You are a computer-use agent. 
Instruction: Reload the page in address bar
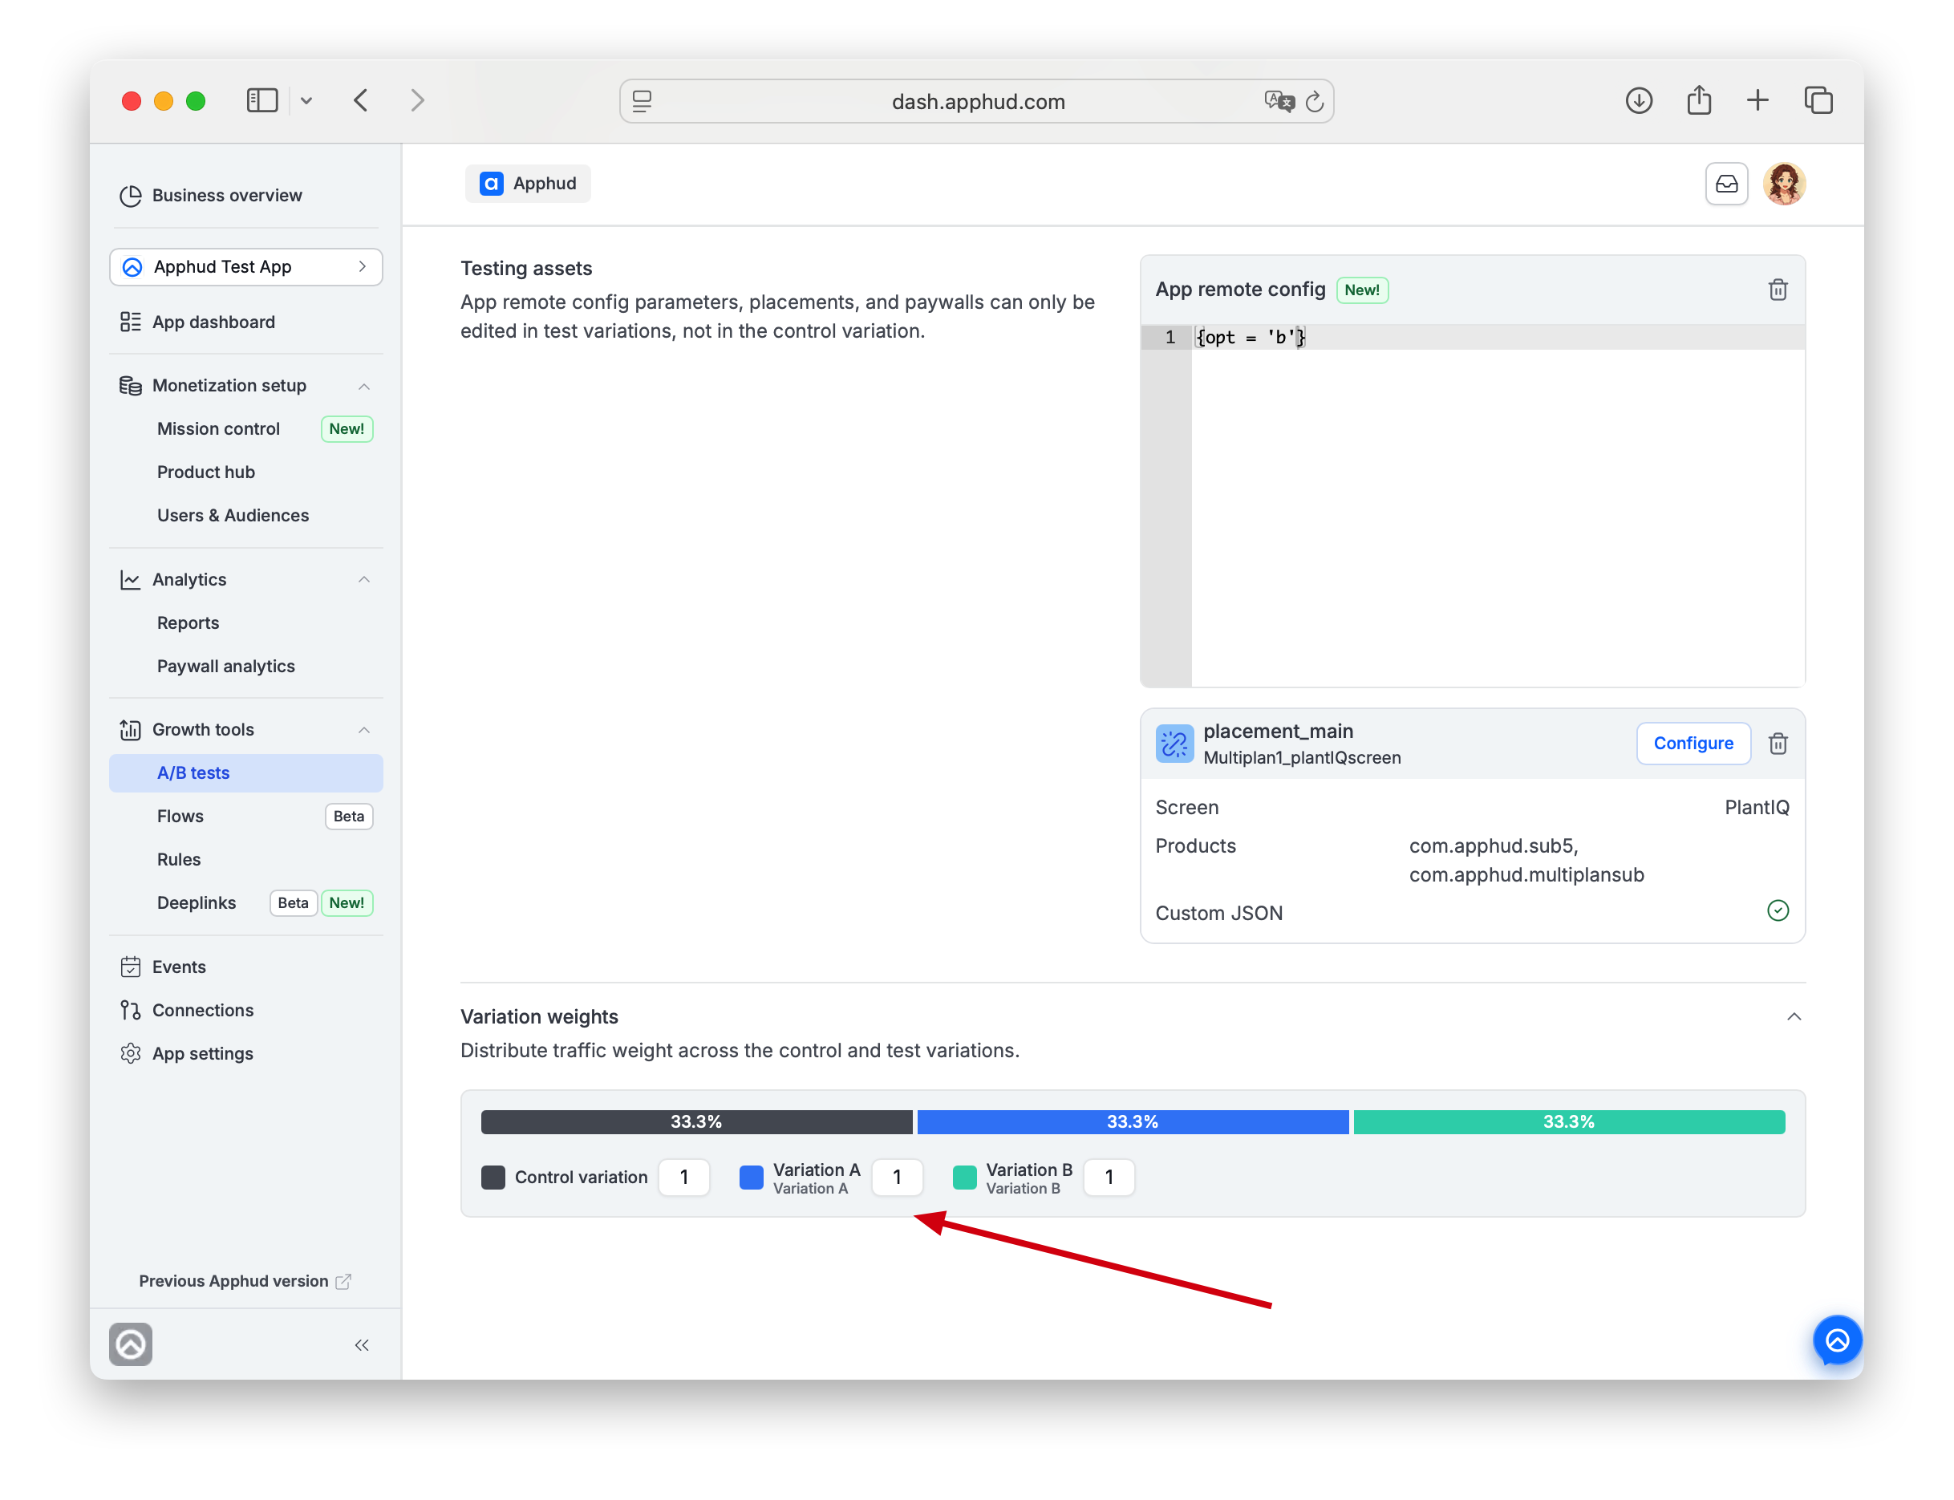pyautogui.click(x=1314, y=102)
